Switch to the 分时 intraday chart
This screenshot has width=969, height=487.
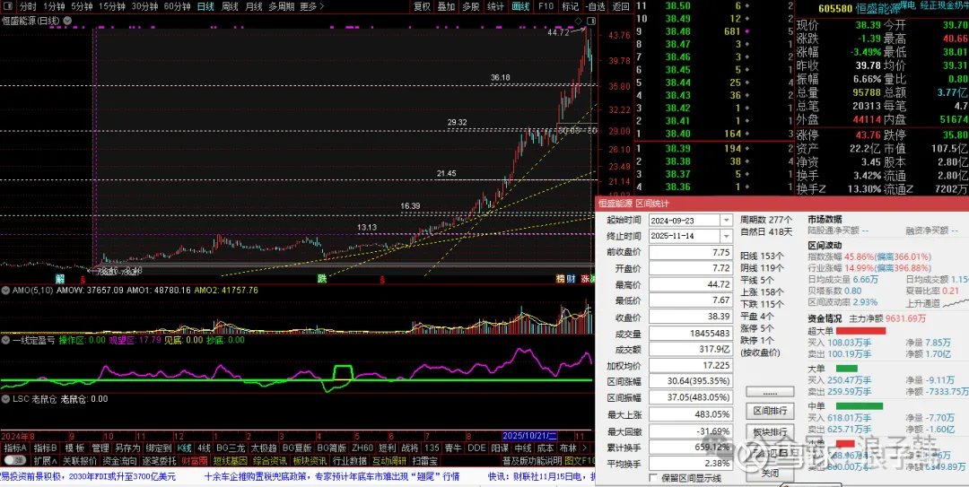pyautogui.click(x=27, y=7)
